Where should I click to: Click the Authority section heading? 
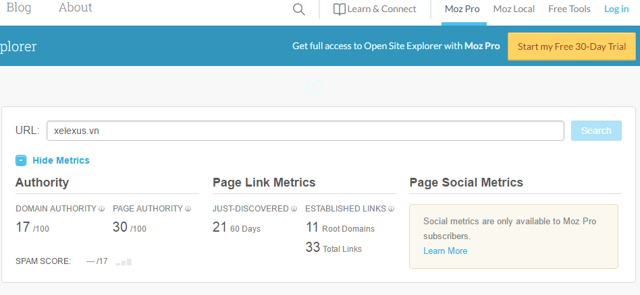pyautogui.click(x=42, y=183)
